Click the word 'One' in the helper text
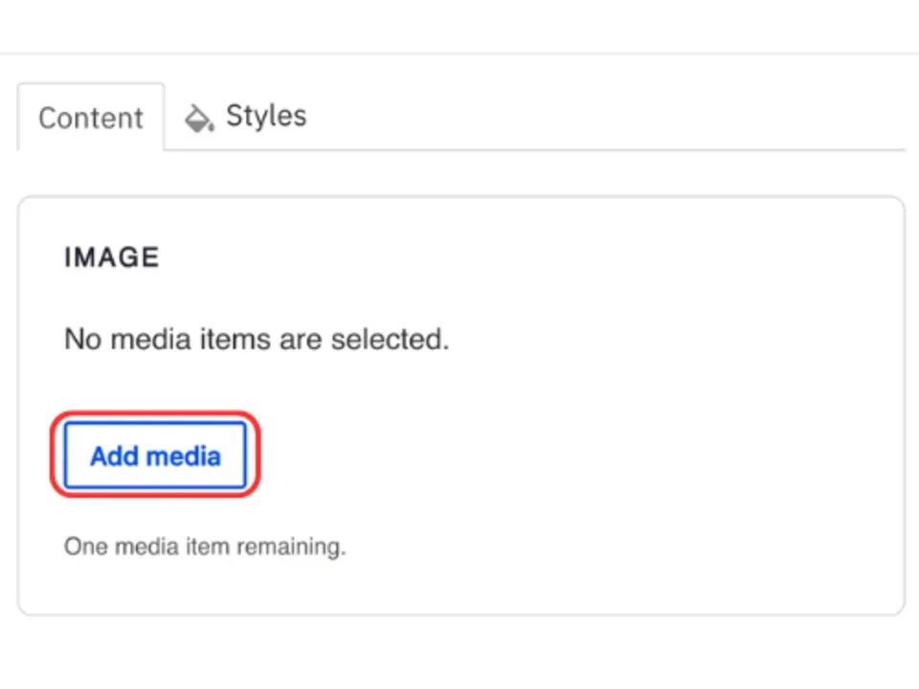Image resolution: width=919 pixels, height=689 pixels. pos(85,547)
